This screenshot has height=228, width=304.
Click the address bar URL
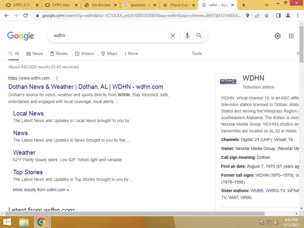pos(142,15)
